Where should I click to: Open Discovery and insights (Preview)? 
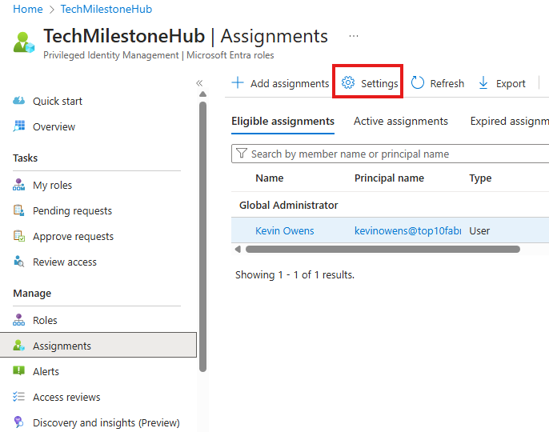106,423
